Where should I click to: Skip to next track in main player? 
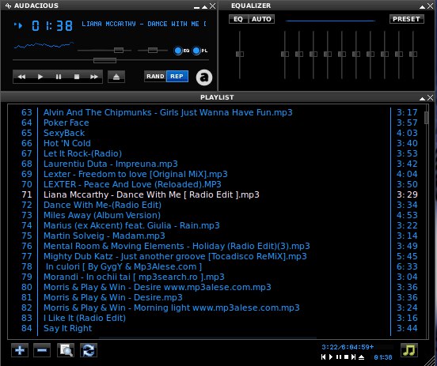[94, 77]
